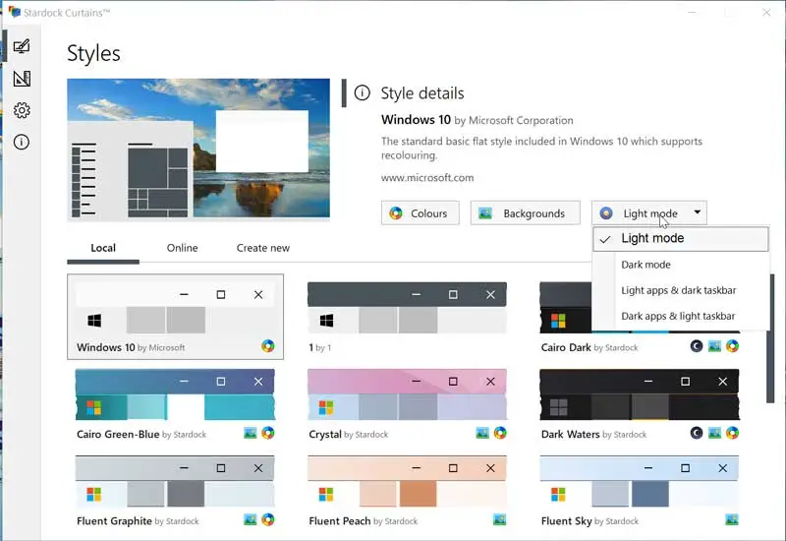
Task: Click the large Windows 10 style preview image
Action: point(198,150)
